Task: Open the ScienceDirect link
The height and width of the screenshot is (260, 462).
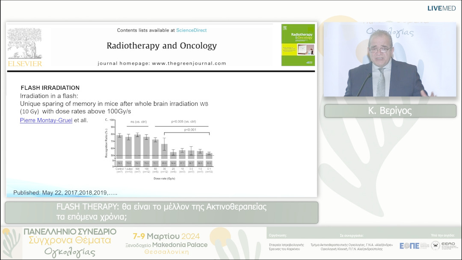Action: click(x=191, y=30)
